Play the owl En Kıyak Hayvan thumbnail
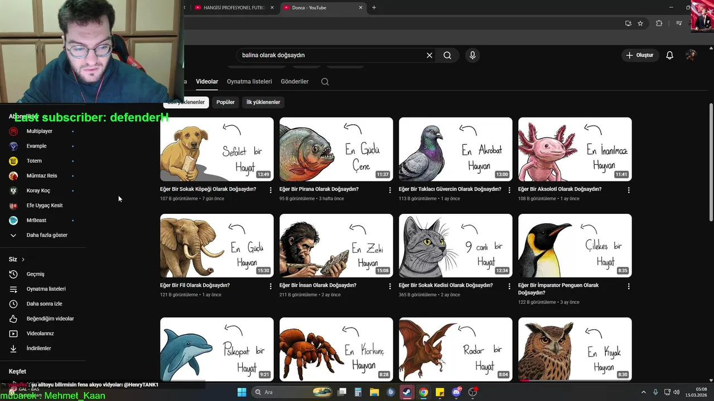The width and height of the screenshot is (714, 401). click(575, 349)
